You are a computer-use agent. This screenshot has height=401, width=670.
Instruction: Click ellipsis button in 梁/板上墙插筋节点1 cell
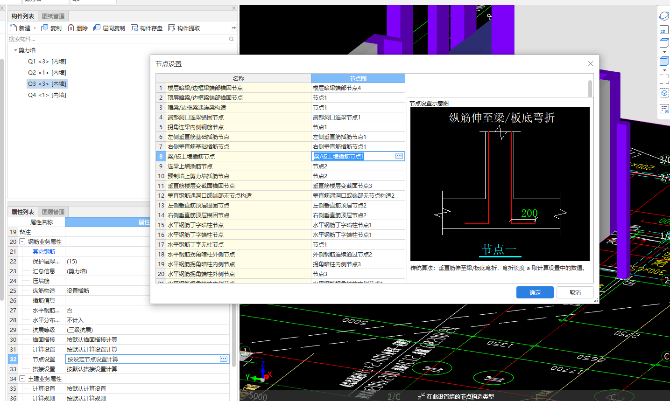[399, 156]
